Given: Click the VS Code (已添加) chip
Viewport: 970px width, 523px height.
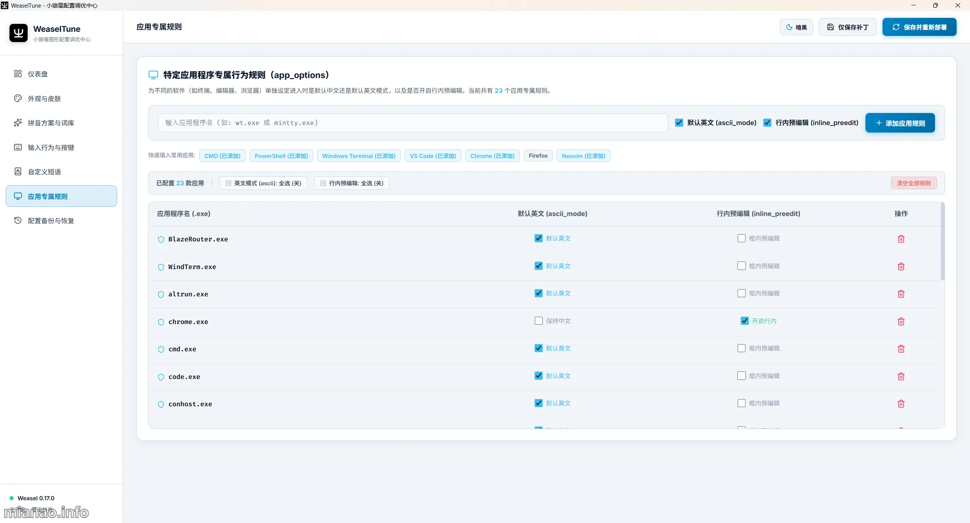Looking at the screenshot, I should click(433, 156).
